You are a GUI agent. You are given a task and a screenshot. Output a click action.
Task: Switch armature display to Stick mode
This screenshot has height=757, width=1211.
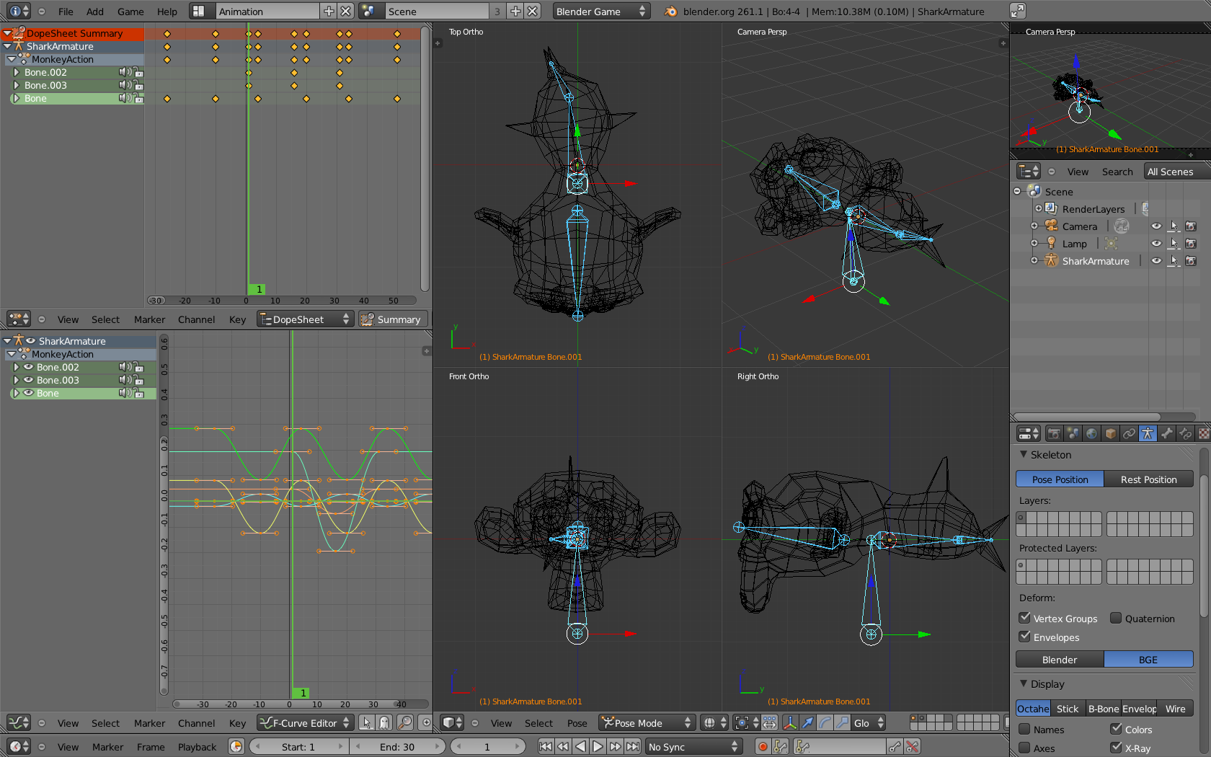[x=1068, y=709]
